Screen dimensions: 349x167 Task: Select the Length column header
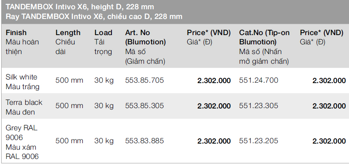click(x=68, y=33)
